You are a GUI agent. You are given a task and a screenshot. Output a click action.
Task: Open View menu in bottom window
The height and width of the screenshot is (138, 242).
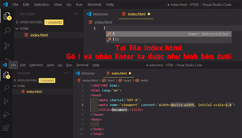51,65
